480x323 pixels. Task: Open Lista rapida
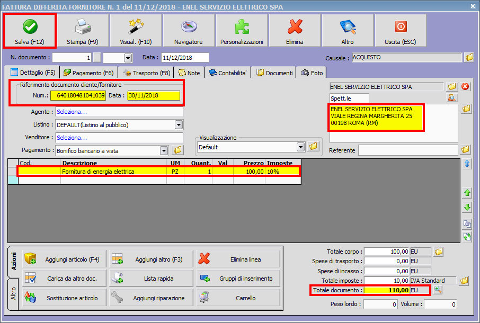click(x=151, y=279)
